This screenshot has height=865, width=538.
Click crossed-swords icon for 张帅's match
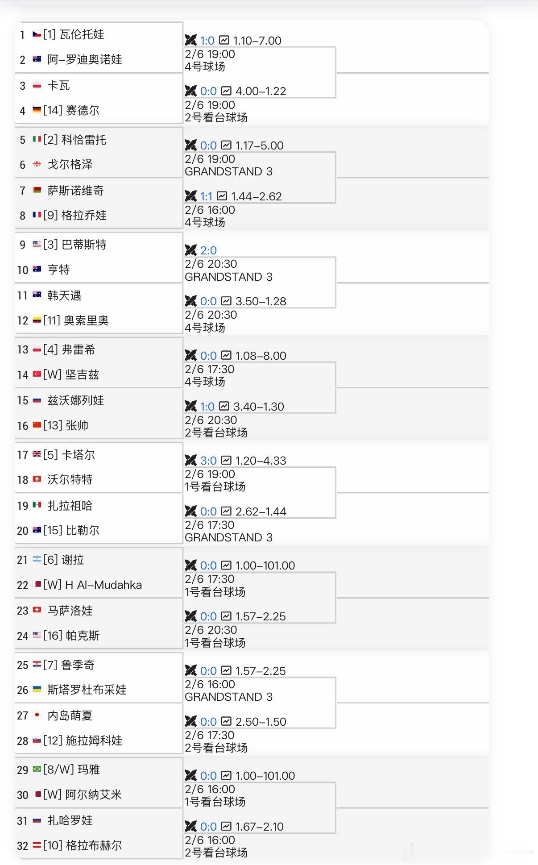[x=191, y=406]
